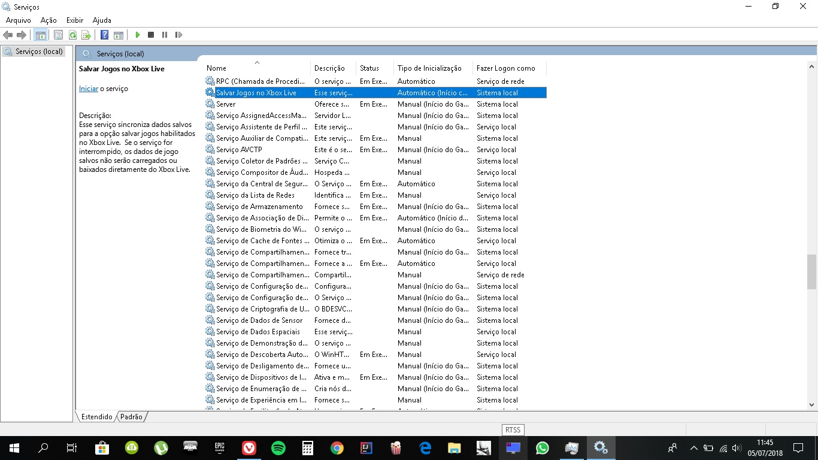The width and height of the screenshot is (818, 460).
Task: Open the Arquivo menu
Action: click(x=19, y=20)
